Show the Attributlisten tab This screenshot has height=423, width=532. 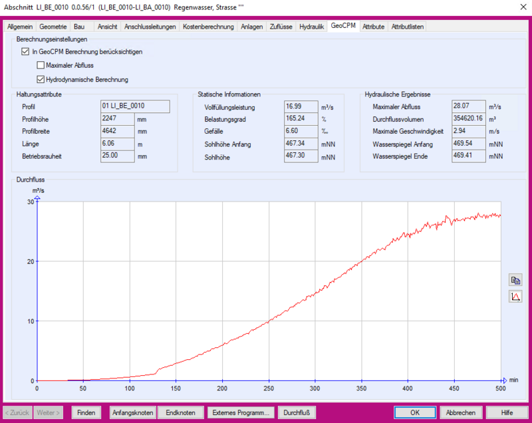pos(408,27)
